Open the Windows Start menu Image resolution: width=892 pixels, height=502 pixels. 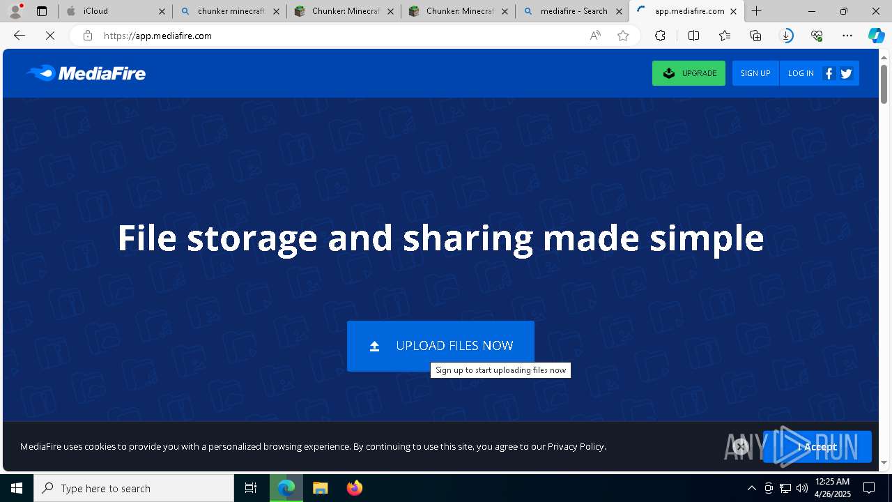(x=17, y=488)
